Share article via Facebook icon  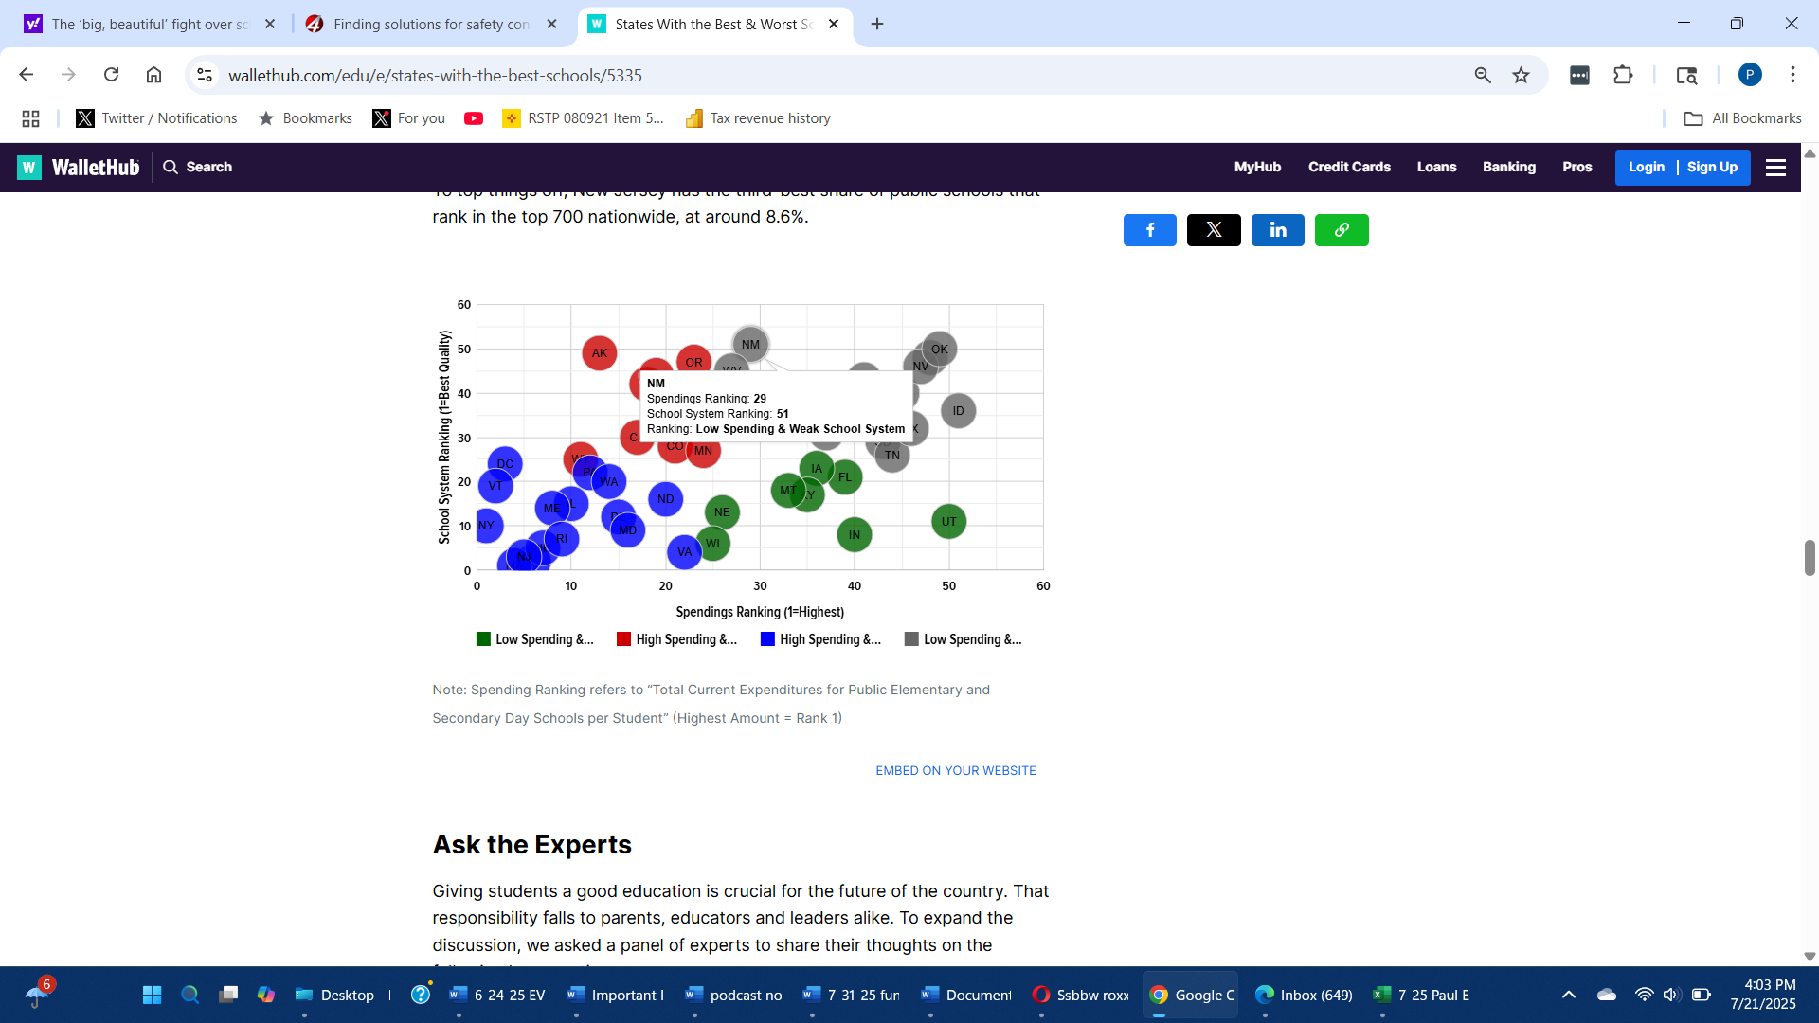(1149, 230)
